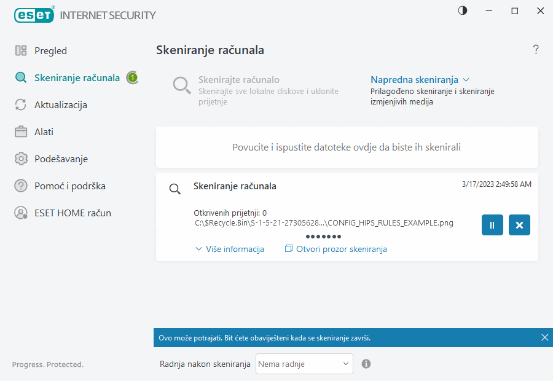The width and height of the screenshot is (553, 381).
Task: Select the Skeniranje računala magnifier icon
Action: coord(20,77)
